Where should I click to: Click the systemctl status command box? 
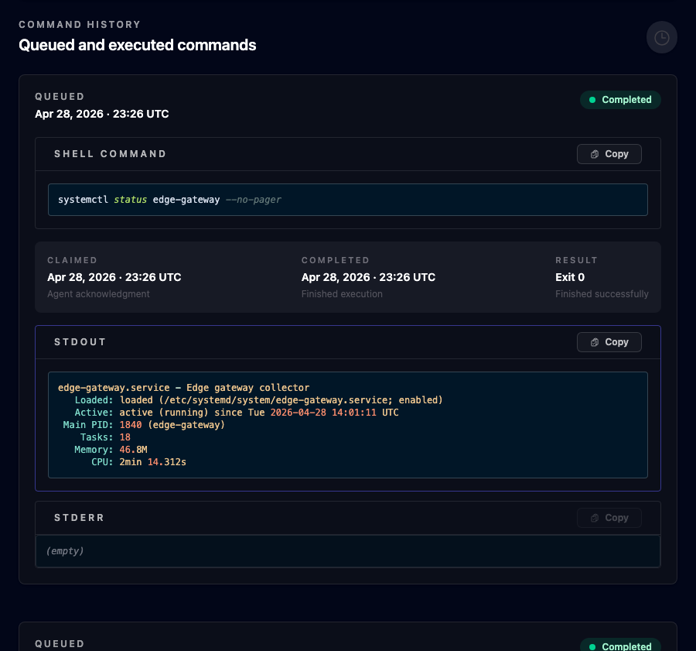pyautogui.click(x=347, y=200)
